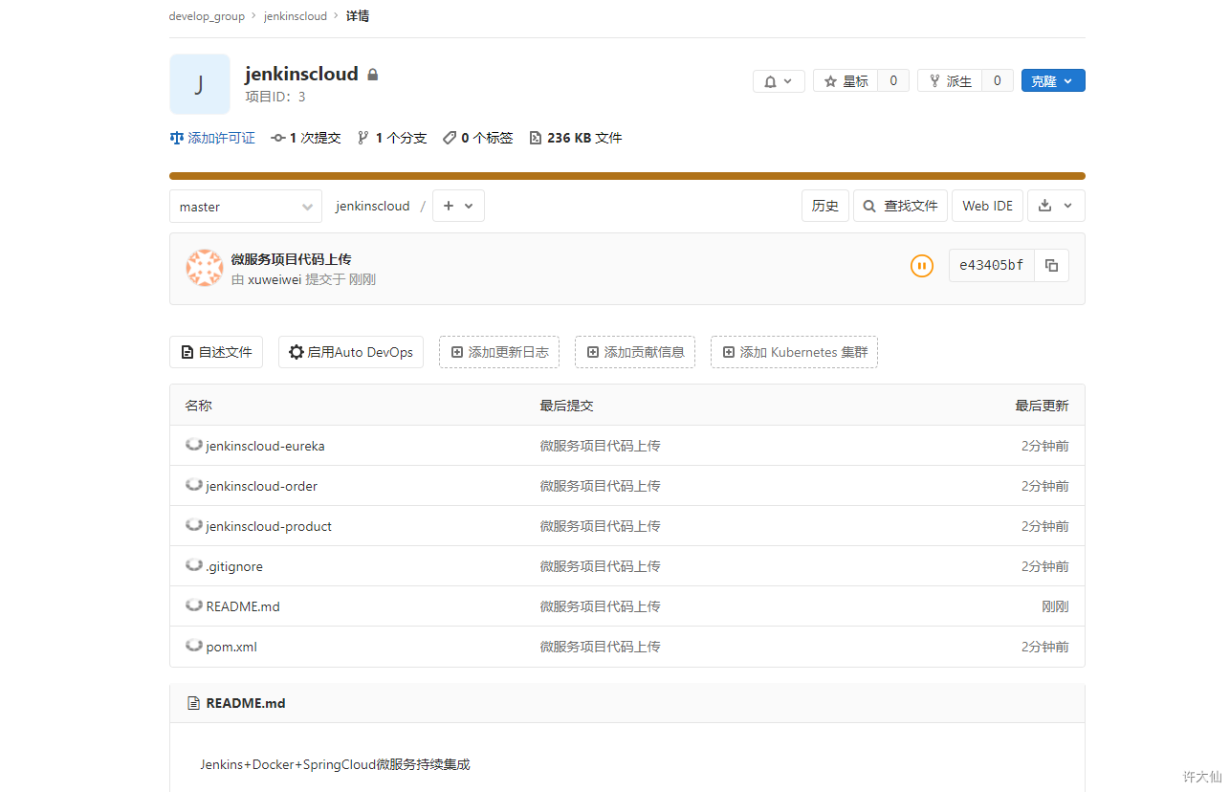The width and height of the screenshot is (1230, 792).
Task: Click the author name xuweiwei
Action: tap(275, 279)
